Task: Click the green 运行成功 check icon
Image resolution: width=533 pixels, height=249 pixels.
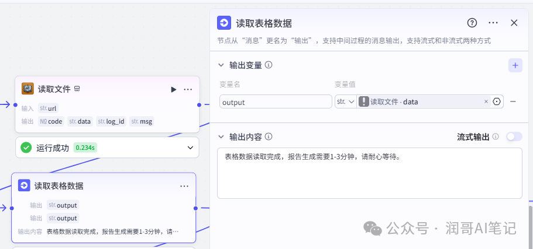Action: 26,148
